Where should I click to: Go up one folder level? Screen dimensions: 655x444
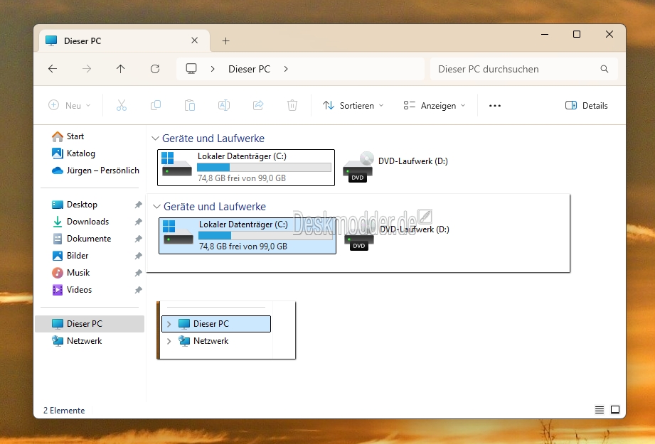pos(121,69)
